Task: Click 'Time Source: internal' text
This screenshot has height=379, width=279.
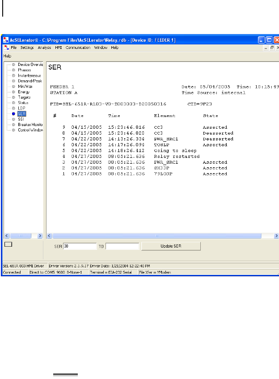Action: [x=213, y=92]
